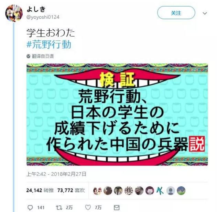Viewport: 217px width, 212px height.
Task: Open the tweet options chevron dropdown
Action: pos(205,13)
